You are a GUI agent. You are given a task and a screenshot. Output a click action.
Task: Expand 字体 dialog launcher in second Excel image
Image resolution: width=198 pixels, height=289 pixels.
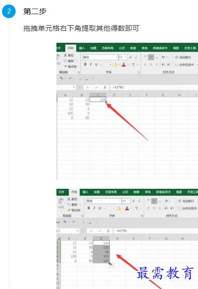click(x=142, y=216)
